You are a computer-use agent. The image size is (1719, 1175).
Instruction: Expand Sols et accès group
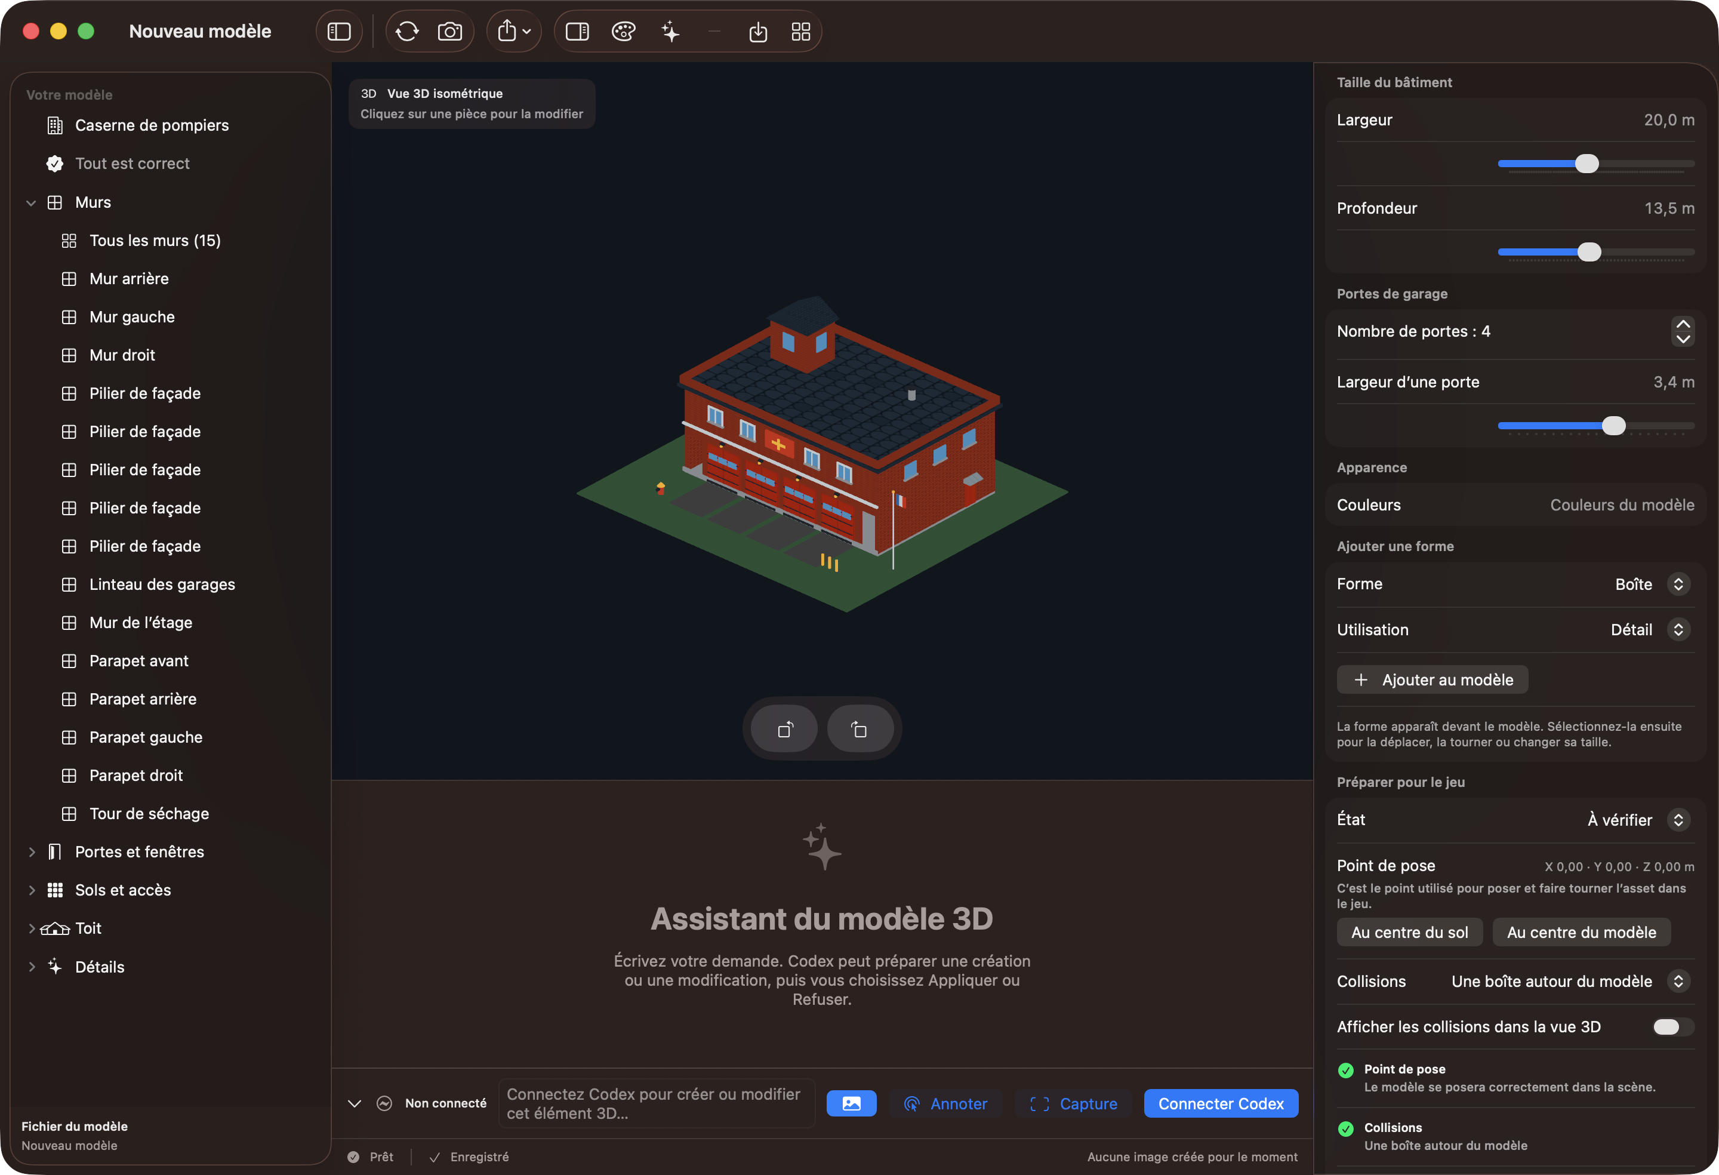(x=31, y=890)
